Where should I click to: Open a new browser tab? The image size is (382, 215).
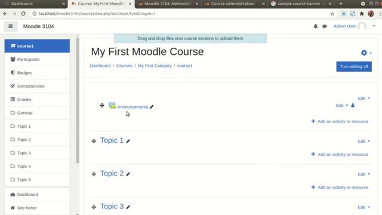(341, 4)
